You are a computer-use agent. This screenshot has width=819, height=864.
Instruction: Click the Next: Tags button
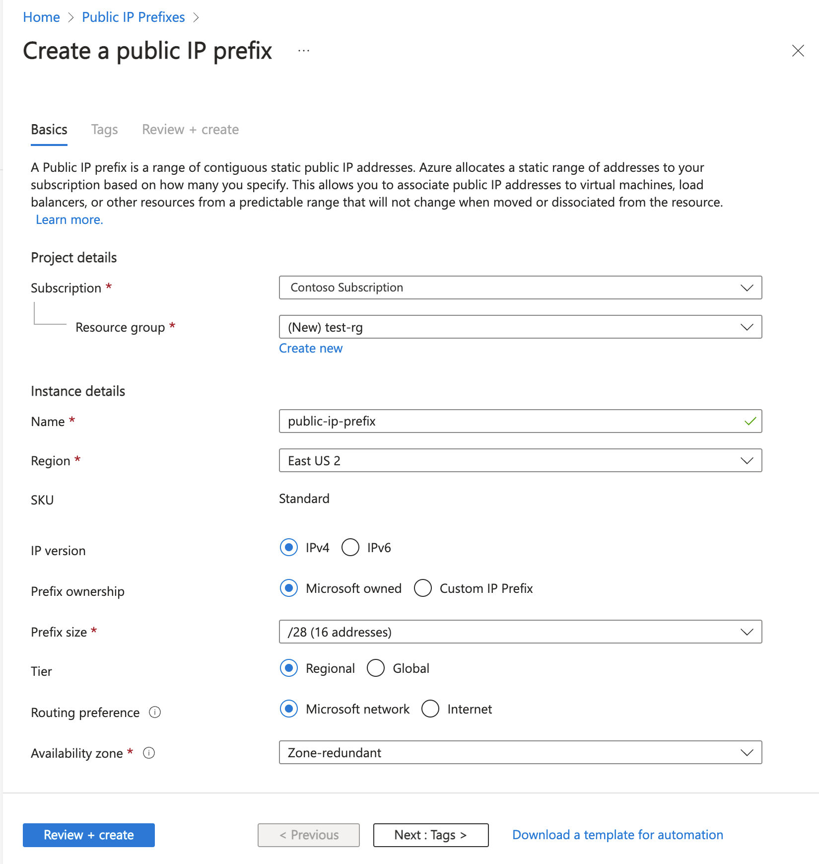click(x=430, y=835)
